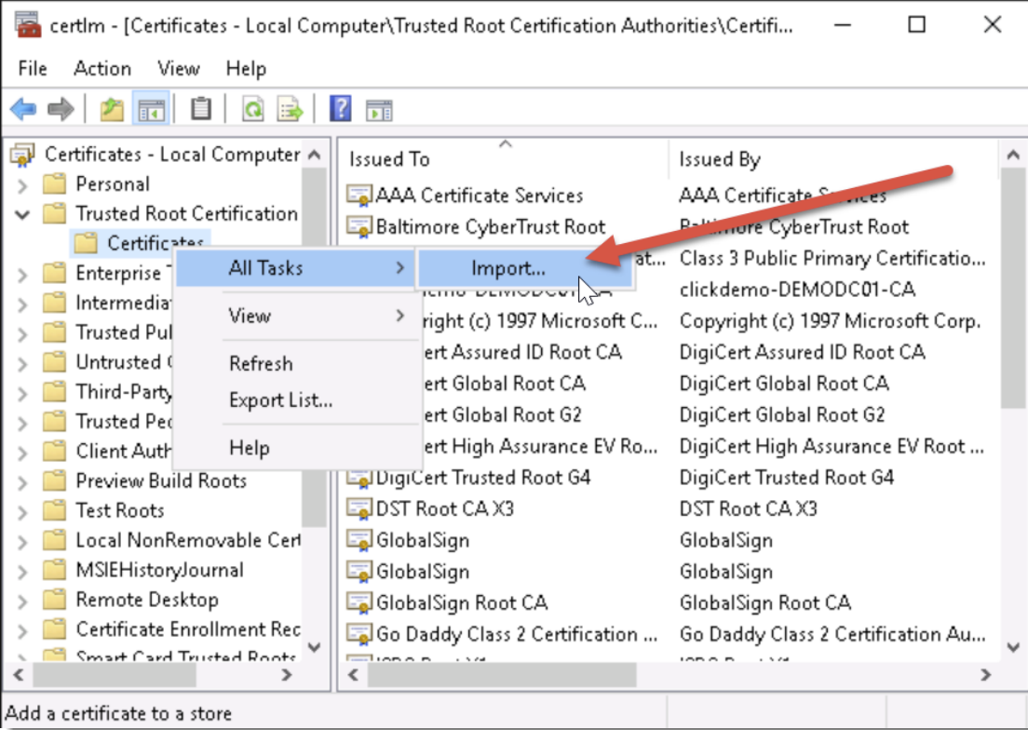Expand the Test Roots node

22,512
